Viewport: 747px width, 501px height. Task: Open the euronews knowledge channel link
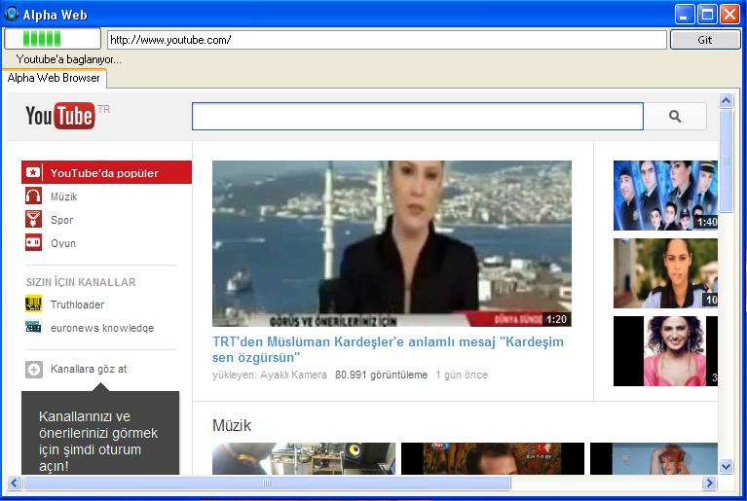pos(102,328)
